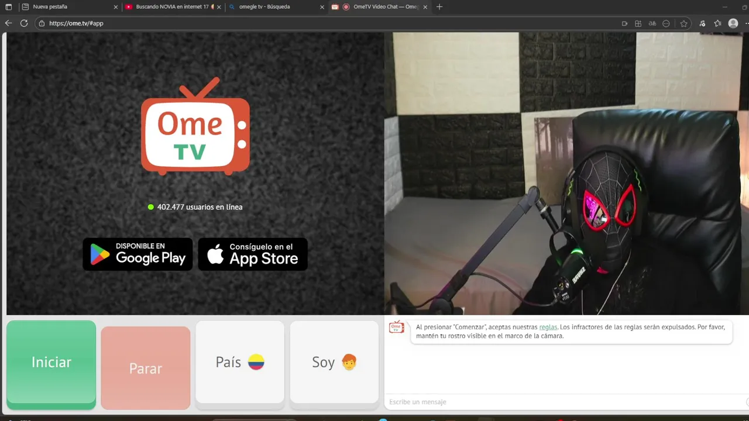Open the browser profile avatar
The image size is (749, 421).
733,23
